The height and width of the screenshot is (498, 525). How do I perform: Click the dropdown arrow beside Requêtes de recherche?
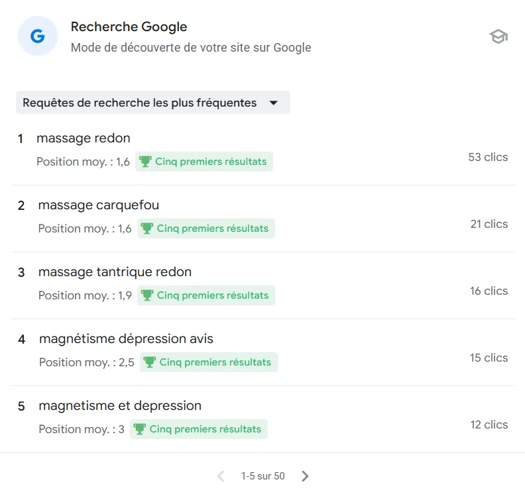pos(274,103)
